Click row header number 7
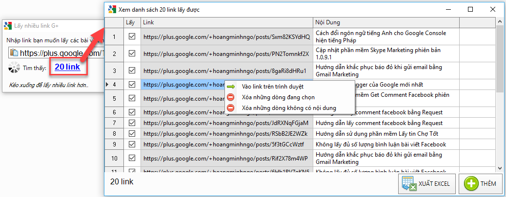Screen dimensions: 506x197 coord(114,123)
